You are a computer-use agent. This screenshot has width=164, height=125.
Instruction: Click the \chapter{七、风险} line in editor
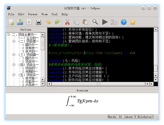(64, 61)
